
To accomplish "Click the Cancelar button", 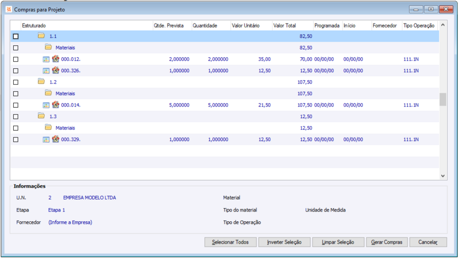I will tap(428, 242).
